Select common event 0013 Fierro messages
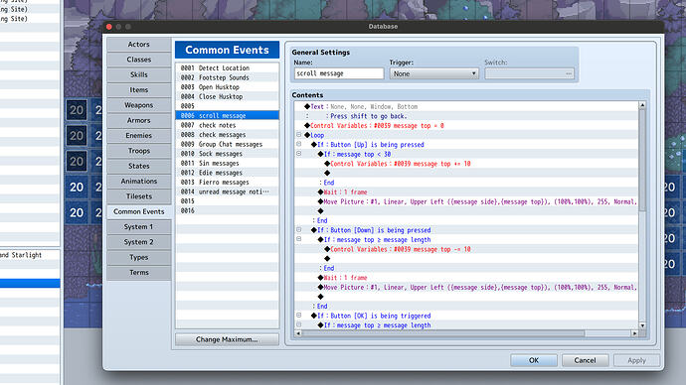 (227, 182)
